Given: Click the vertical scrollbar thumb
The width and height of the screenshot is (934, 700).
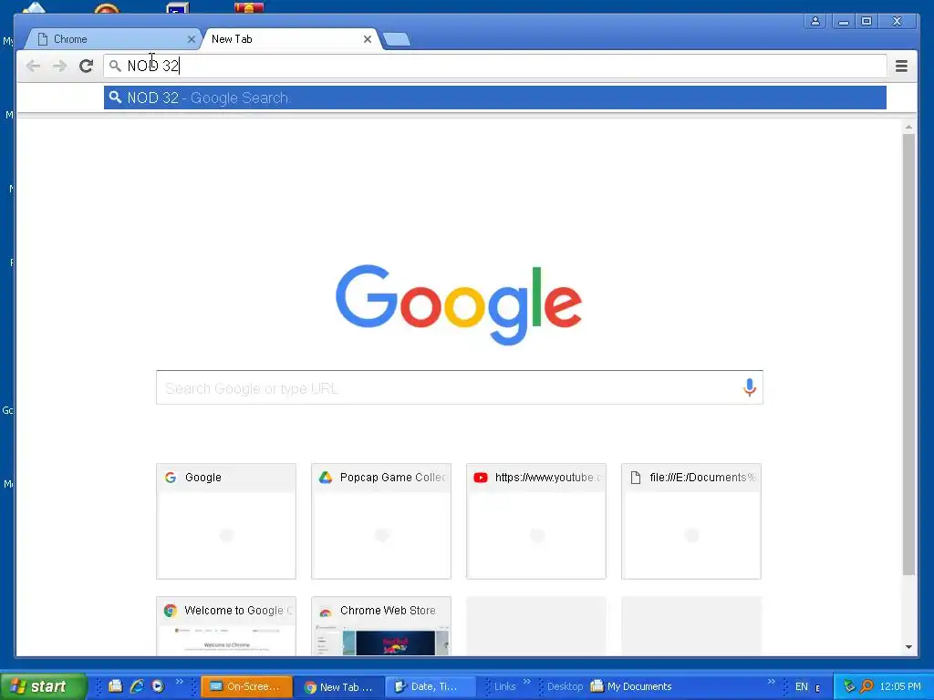Looking at the screenshot, I should (x=908, y=355).
